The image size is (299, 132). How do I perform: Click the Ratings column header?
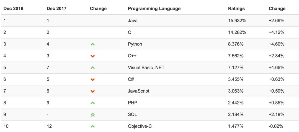(236, 9)
